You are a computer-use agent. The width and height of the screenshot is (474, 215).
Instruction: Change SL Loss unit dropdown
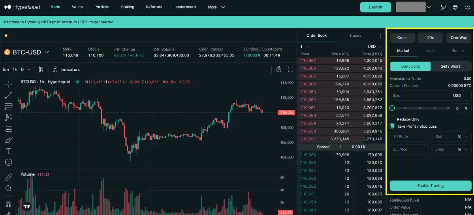(462, 149)
